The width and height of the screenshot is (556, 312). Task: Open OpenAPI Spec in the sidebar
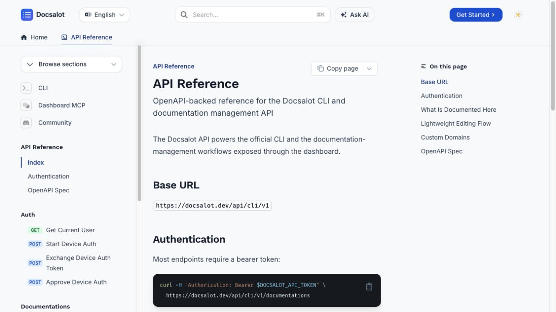(x=48, y=190)
